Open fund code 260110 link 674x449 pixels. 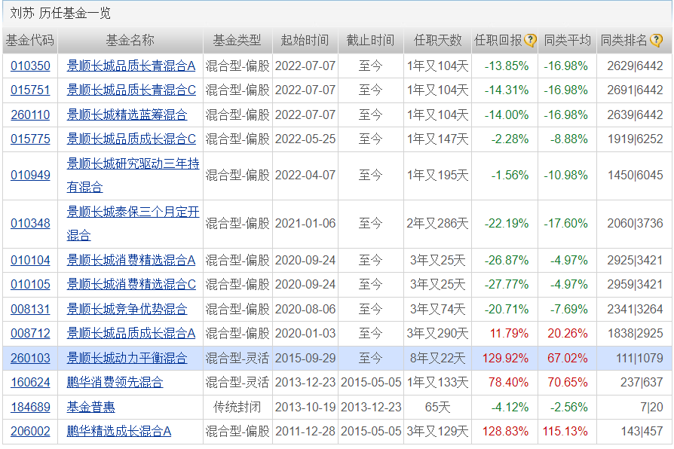30,115
